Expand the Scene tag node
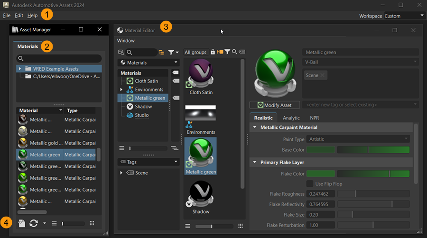 click(121, 173)
